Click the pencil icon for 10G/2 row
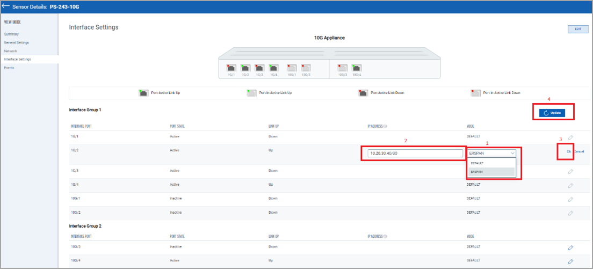This screenshot has width=593, height=269. tap(570, 213)
